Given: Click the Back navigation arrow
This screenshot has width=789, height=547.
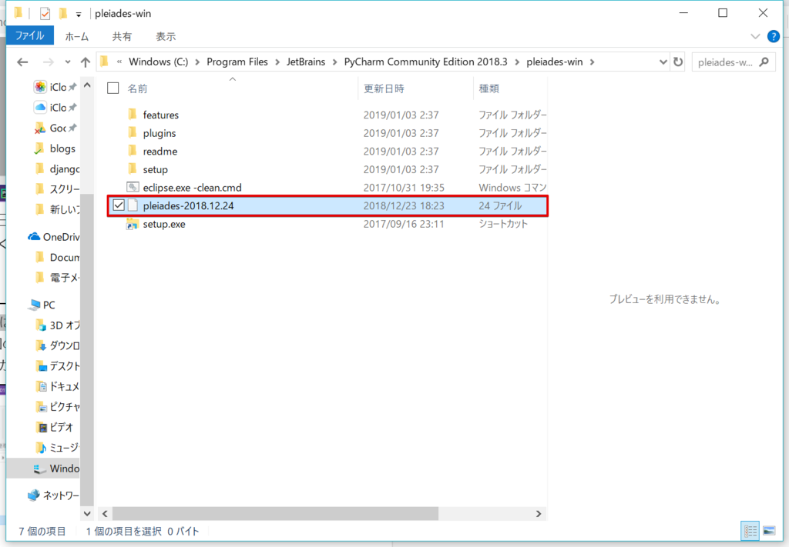Looking at the screenshot, I should [22, 62].
